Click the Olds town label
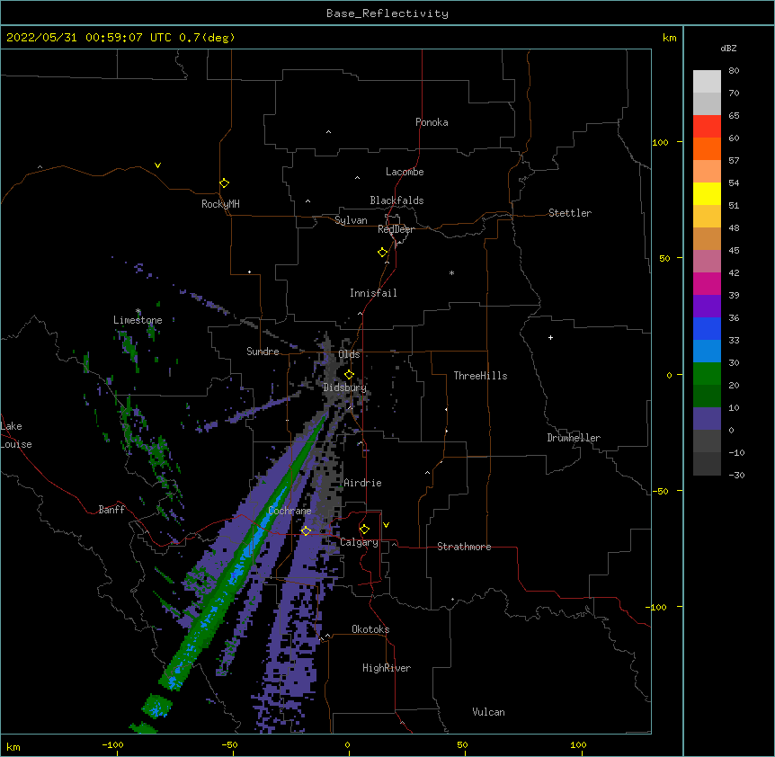Image resolution: width=775 pixels, height=757 pixels. pyautogui.click(x=349, y=354)
